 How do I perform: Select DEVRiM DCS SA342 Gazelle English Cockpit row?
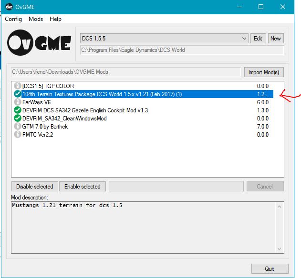(x=144, y=110)
